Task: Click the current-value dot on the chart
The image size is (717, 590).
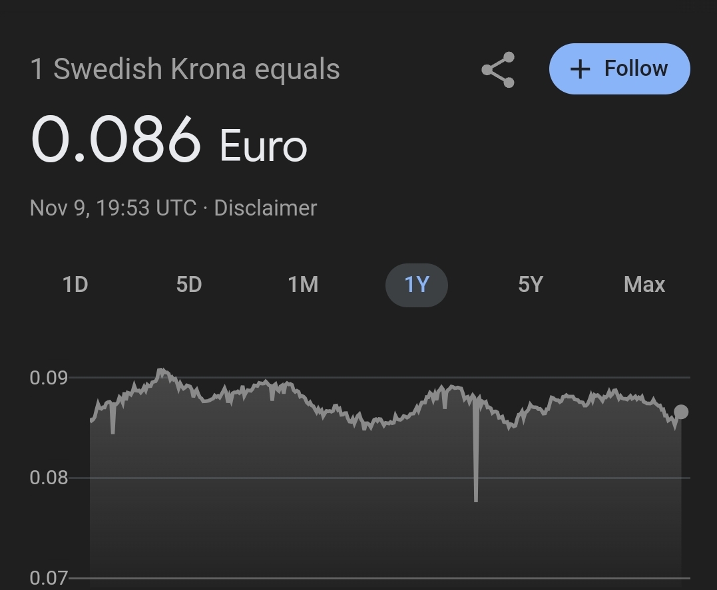Action: pos(681,412)
